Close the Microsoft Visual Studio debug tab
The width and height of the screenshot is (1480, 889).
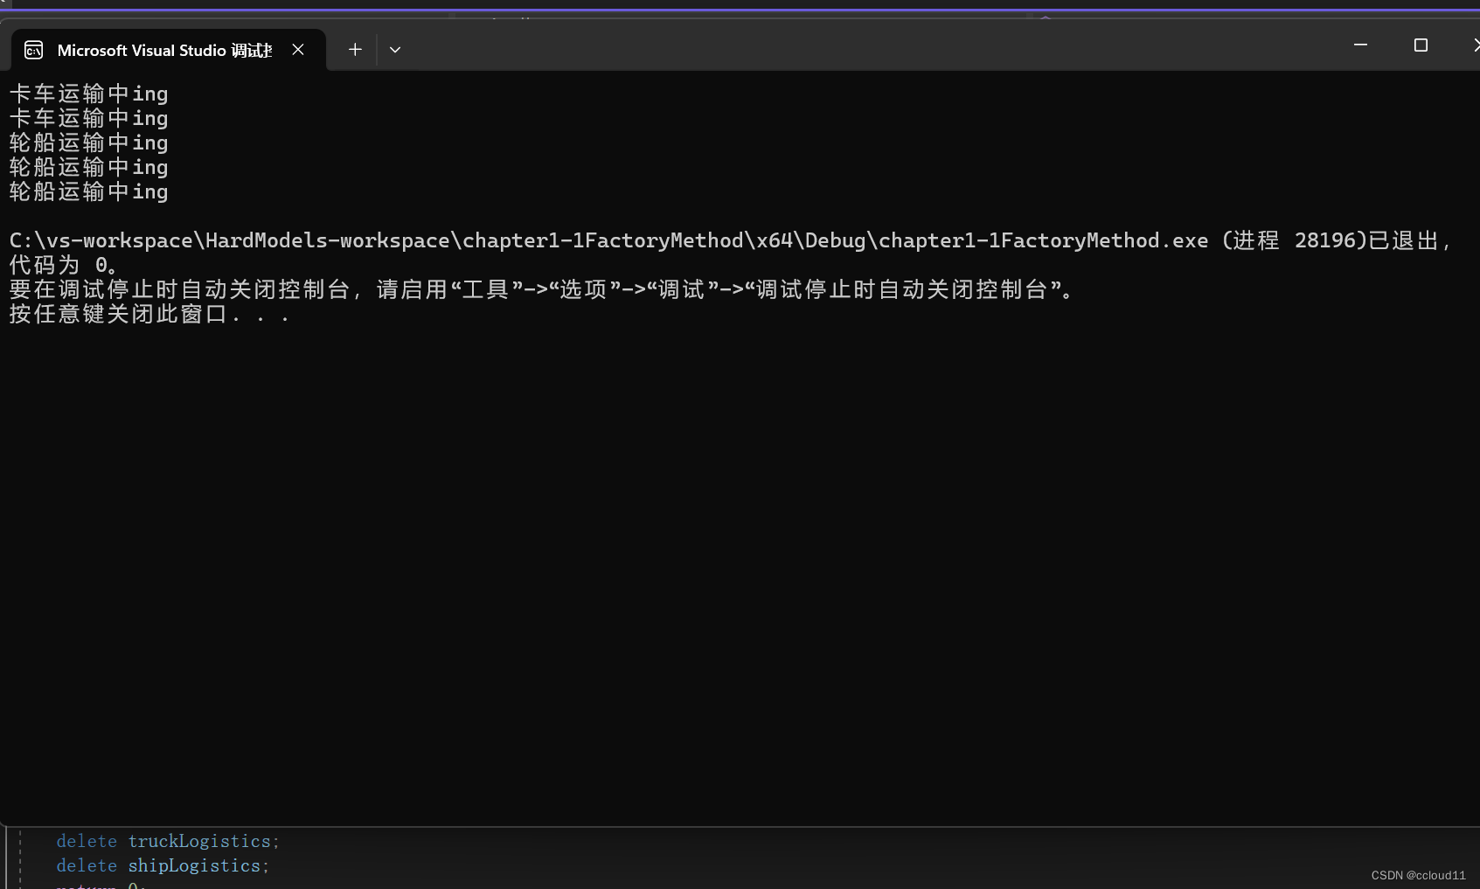(x=298, y=50)
